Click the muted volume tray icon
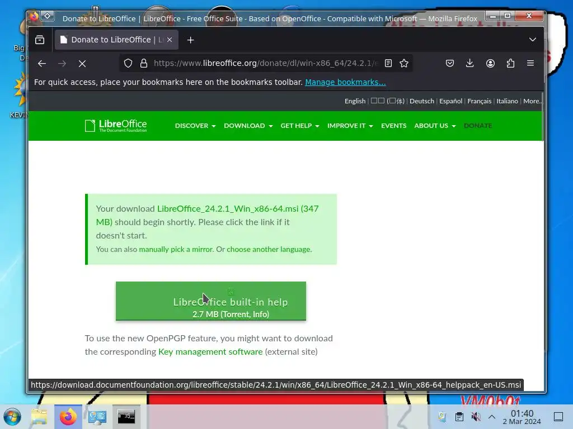573x429 pixels. [476, 417]
